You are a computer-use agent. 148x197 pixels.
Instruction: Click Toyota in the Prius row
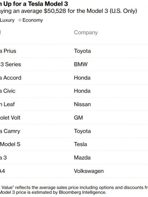(x=82, y=51)
